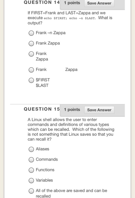Image resolution: width=135 pixels, height=198 pixels.
Task: Click the Question 15 heading
Action: click(x=42, y=109)
